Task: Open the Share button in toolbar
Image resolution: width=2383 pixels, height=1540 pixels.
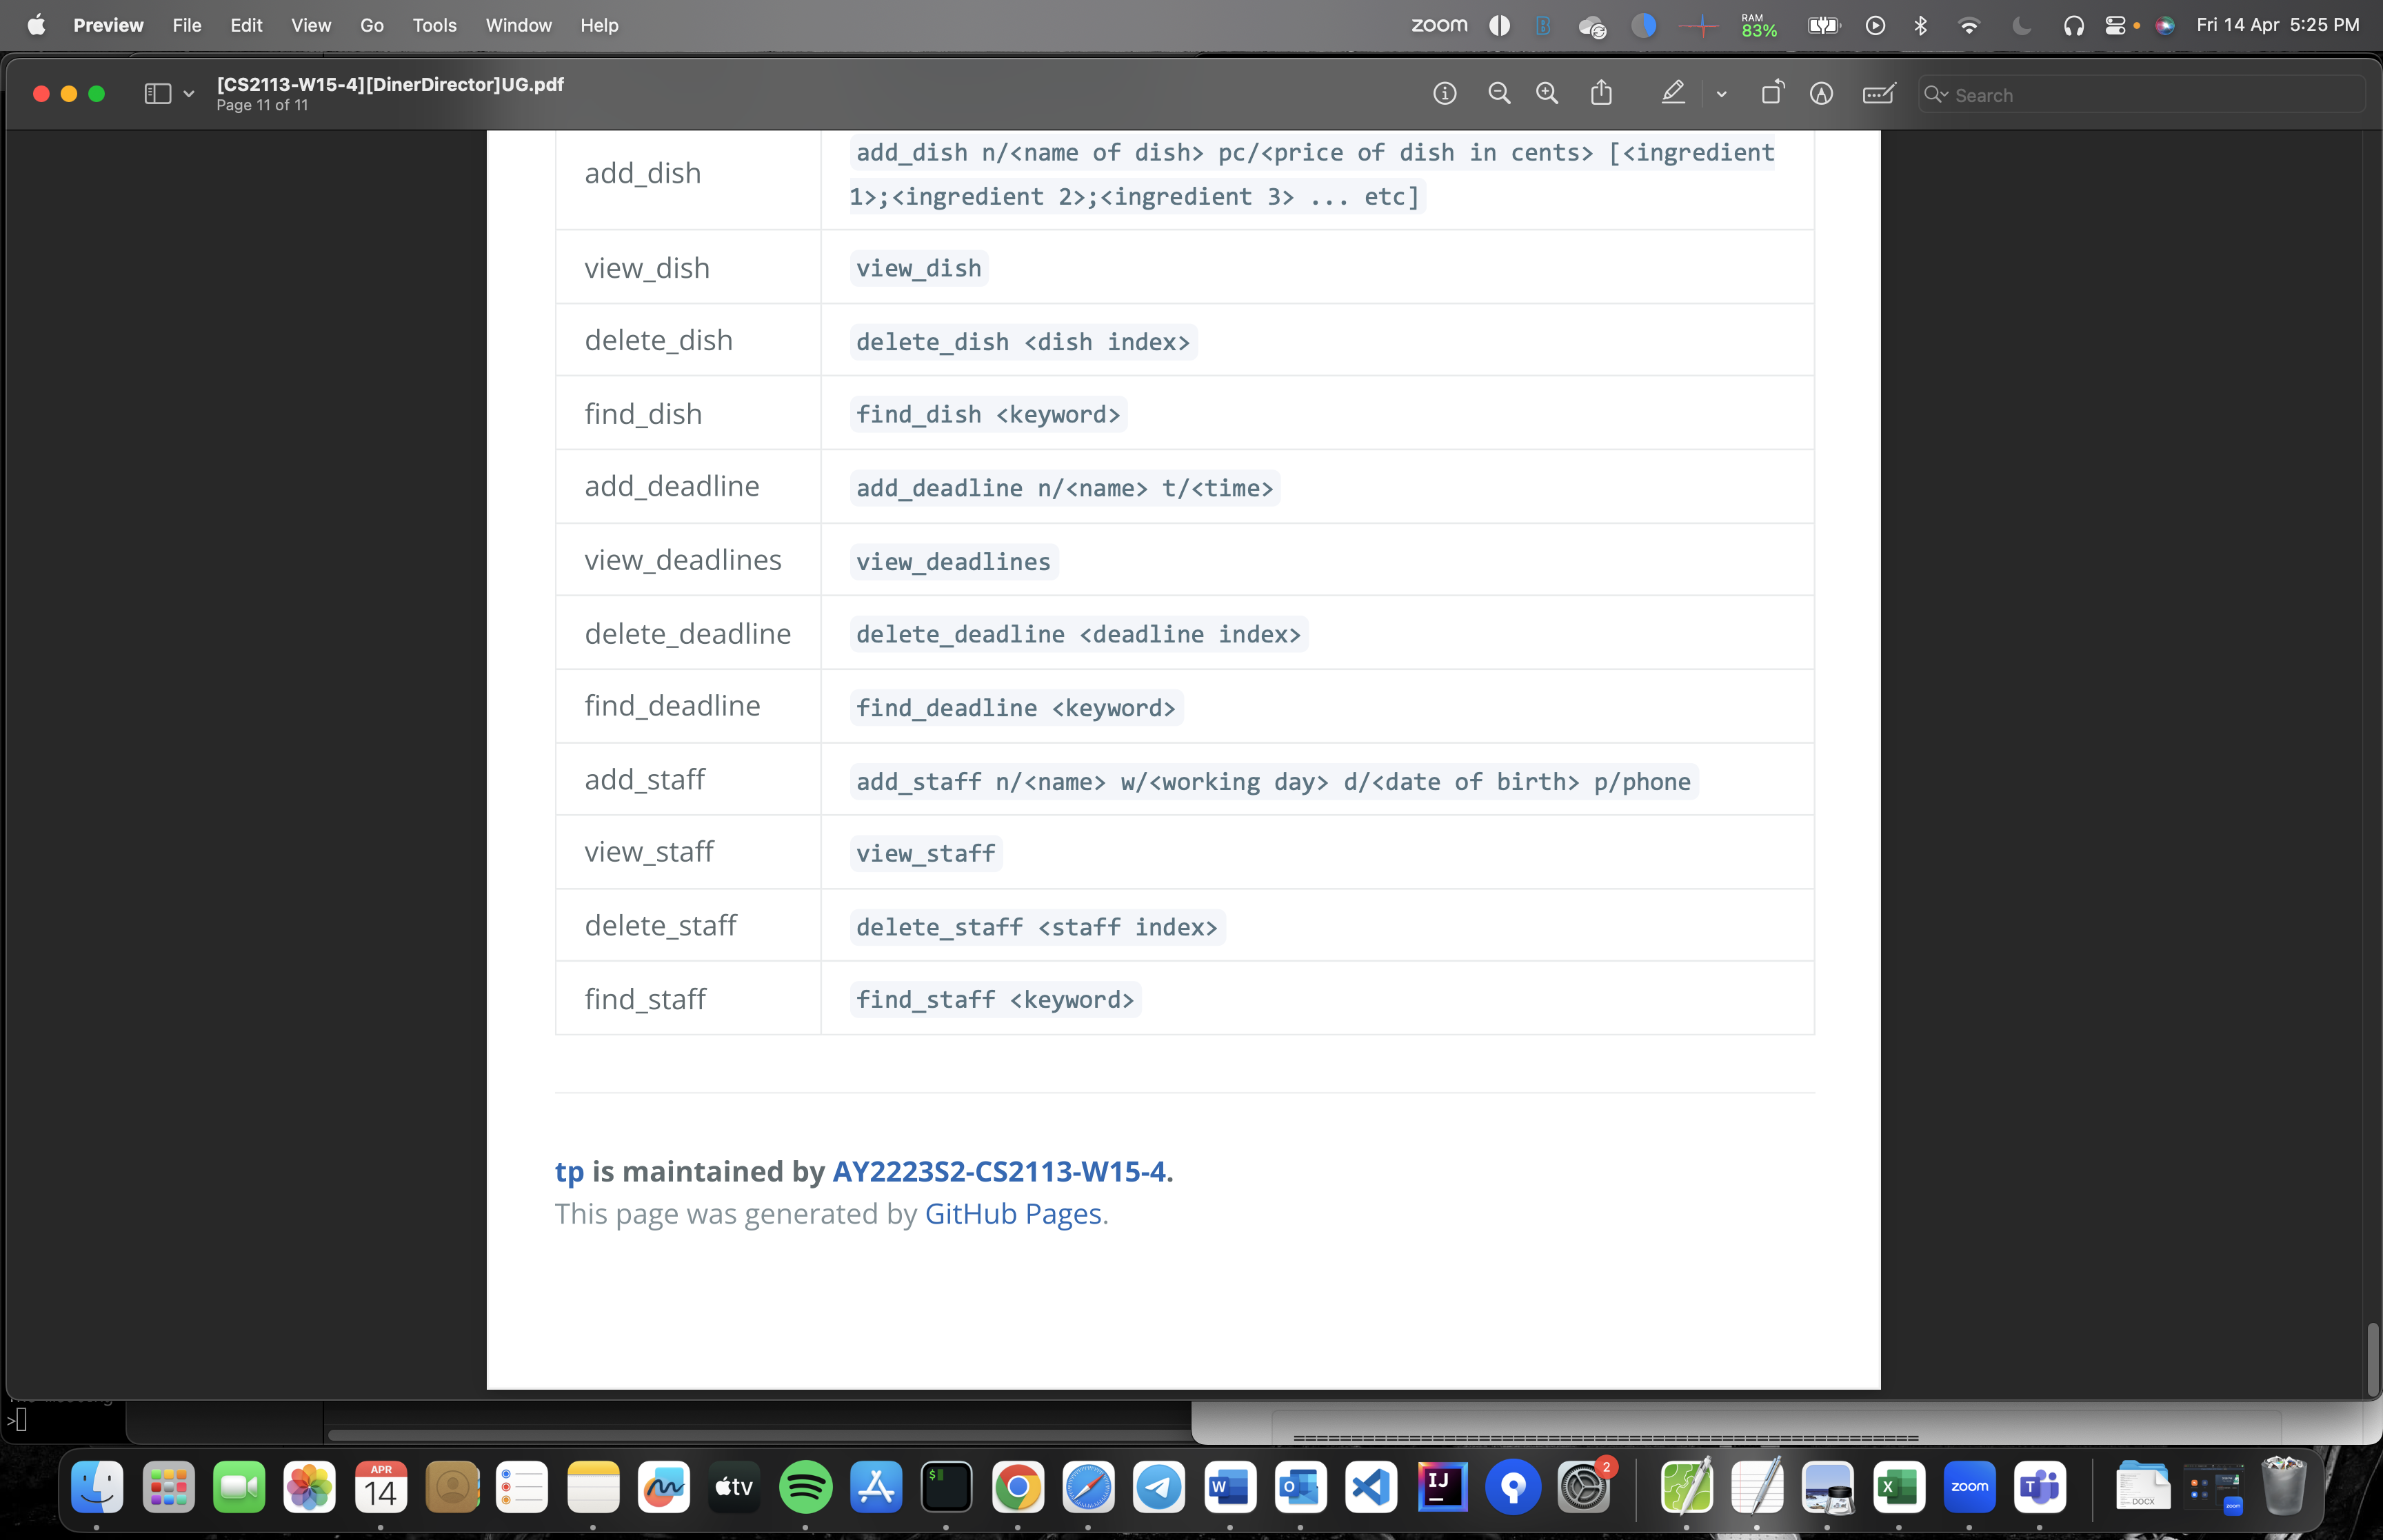Action: [x=1601, y=93]
